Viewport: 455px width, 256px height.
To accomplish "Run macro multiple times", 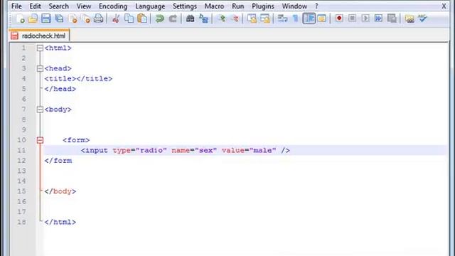I will coord(378,18).
